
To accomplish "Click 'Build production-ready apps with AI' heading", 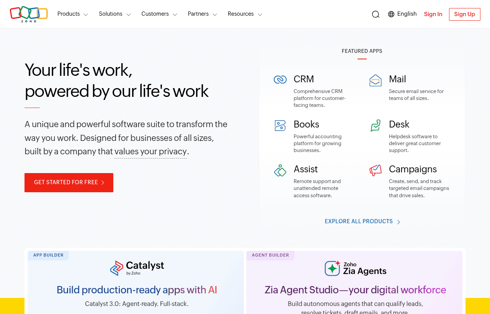I will pyautogui.click(x=137, y=290).
